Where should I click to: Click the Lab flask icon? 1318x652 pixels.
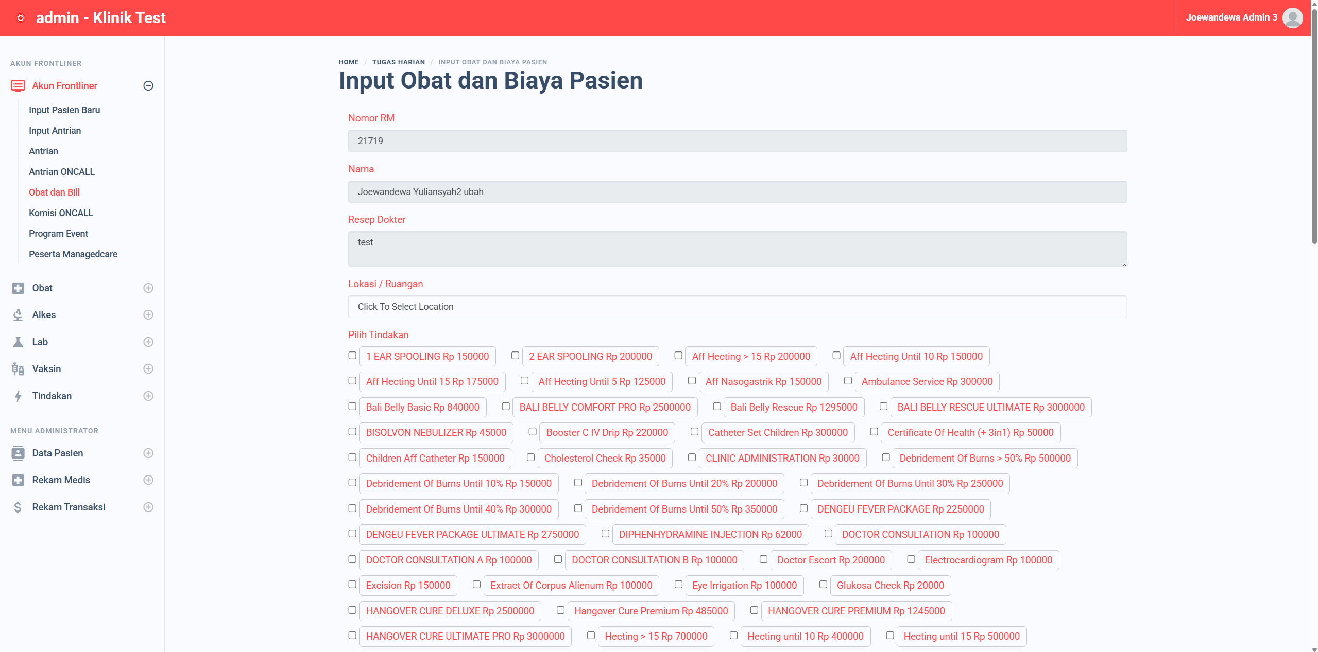click(x=18, y=342)
